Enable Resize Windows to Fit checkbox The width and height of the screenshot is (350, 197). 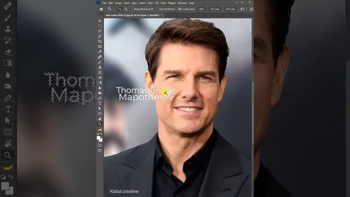(x=132, y=9)
